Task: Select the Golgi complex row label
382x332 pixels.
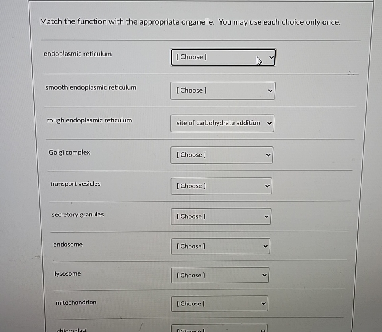Action: tap(69, 152)
